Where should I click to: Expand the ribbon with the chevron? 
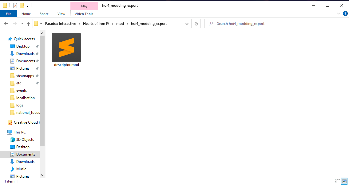(x=339, y=13)
